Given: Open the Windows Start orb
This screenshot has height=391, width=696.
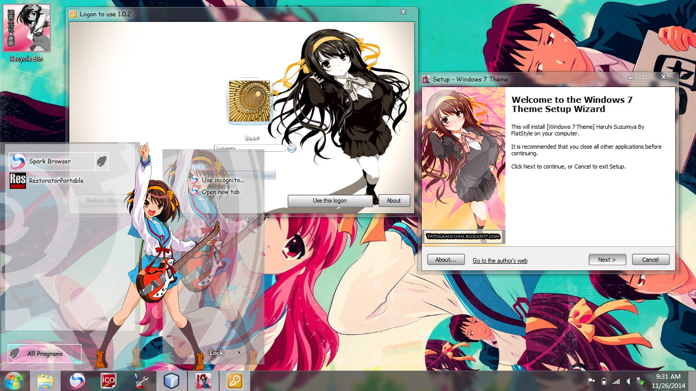Looking at the screenshot, I should (x=14, y=381).
